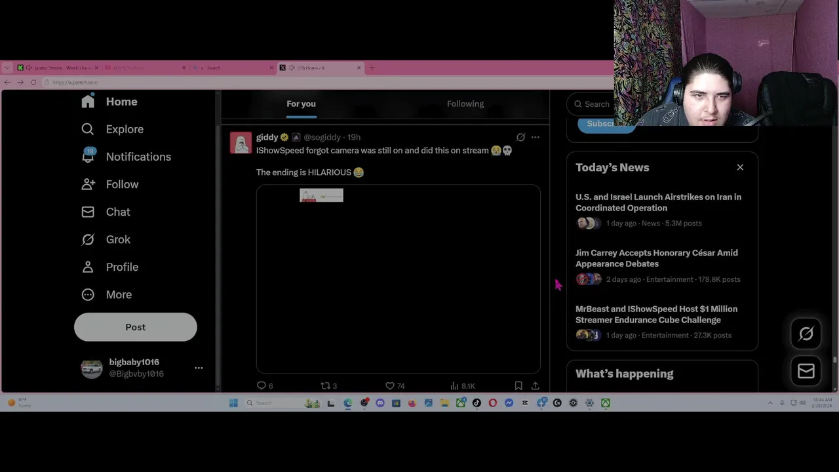Image resolution: width=839 pixels, height=472 pixels.
Task: Open Opera from the taskbar
Action: click(x=493, y=403)
